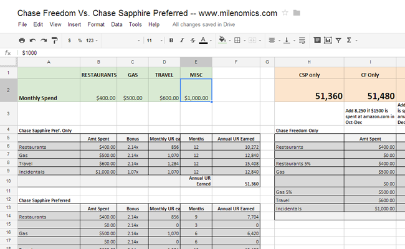
Task: Select the 7,704 annual UR cell
Action: (x=236, y=217)
